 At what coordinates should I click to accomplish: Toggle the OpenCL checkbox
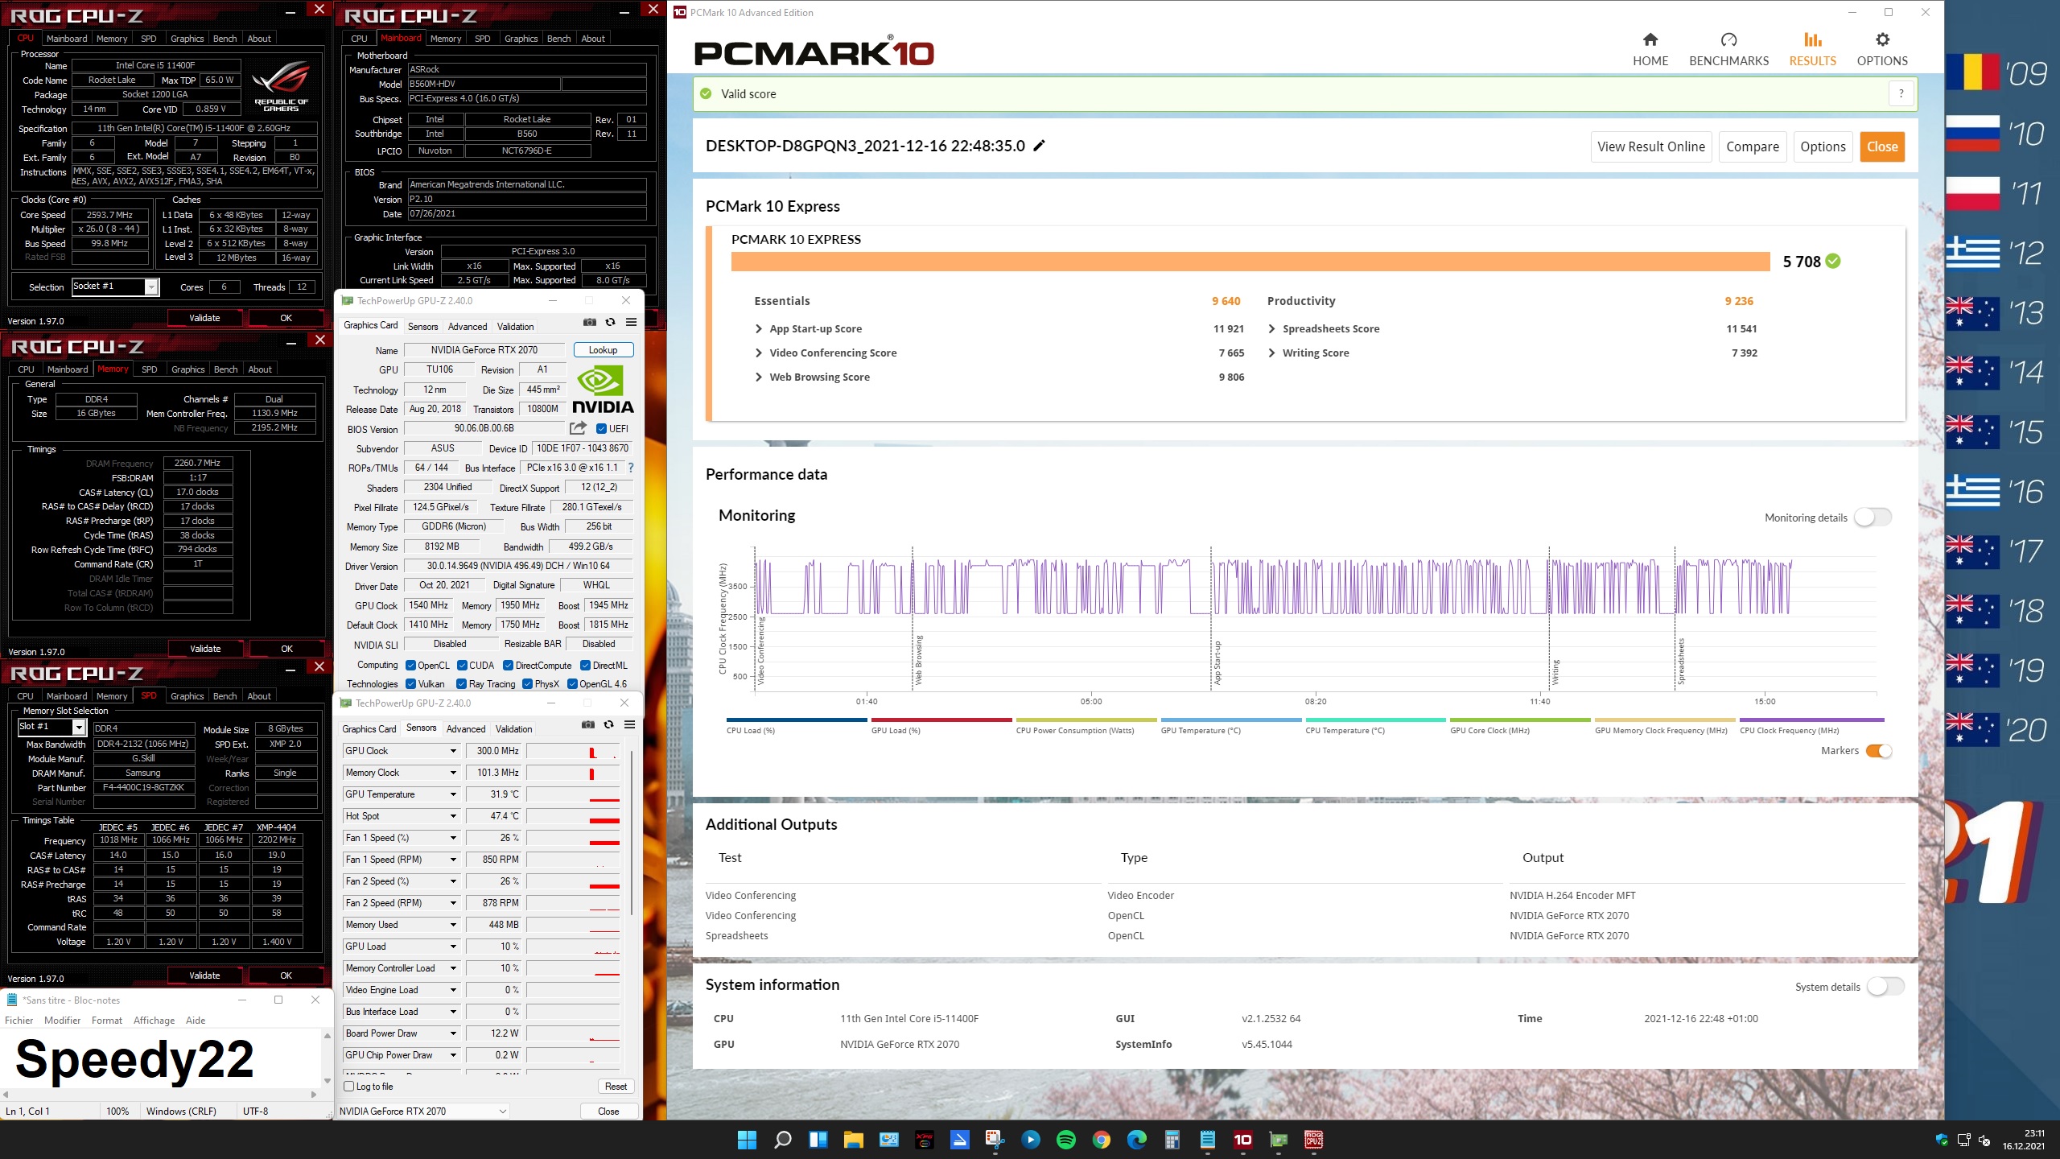(411, 666)
